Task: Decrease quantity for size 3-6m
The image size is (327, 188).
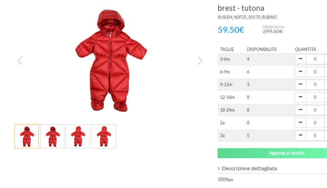Action: pyautogui.click(x=300, y=59)
